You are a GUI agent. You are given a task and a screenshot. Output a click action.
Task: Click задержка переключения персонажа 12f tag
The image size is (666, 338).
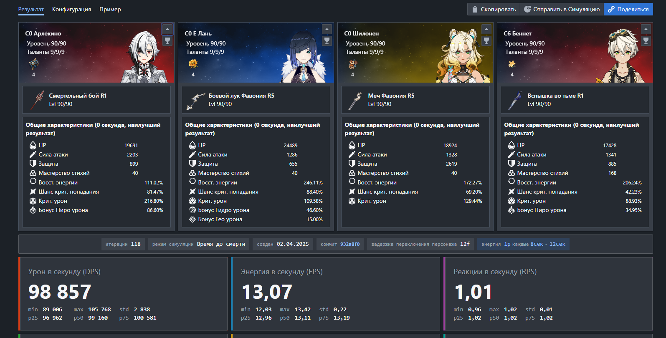[420, 244]
